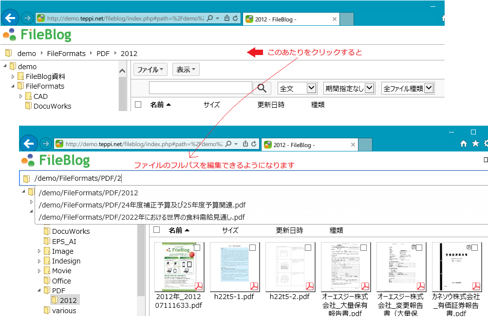
Task: Collapse the demo root node in top tree
Action: point(5,66)
